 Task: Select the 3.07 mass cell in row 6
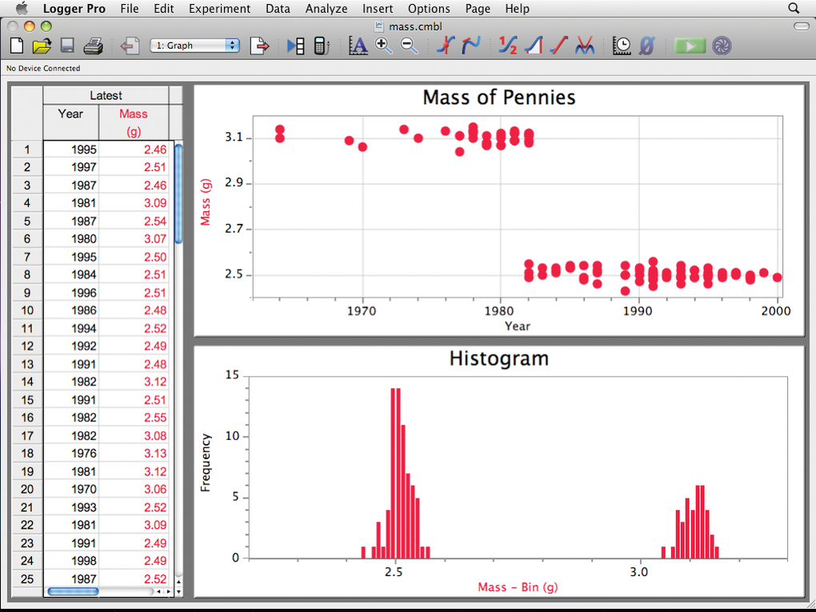click(134, 239)
